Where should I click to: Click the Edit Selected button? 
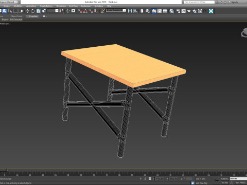(16, 20)
